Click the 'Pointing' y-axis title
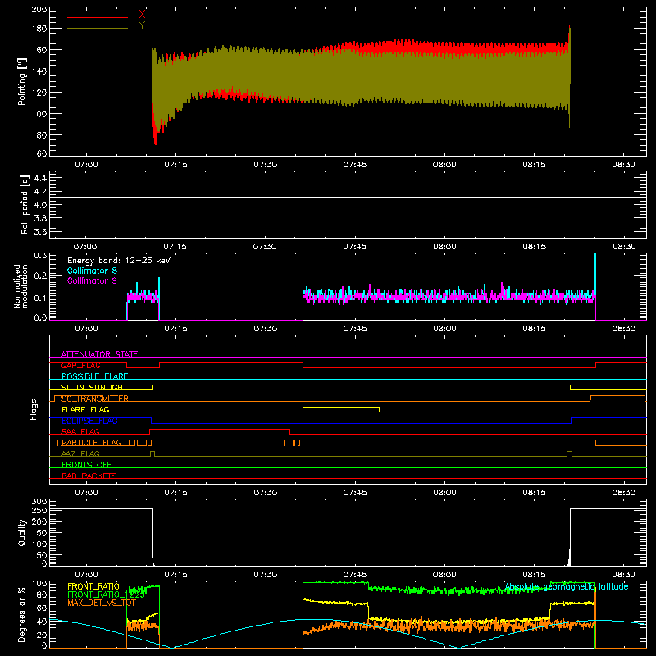The image size is (656, 656). [x=22, y=81]
